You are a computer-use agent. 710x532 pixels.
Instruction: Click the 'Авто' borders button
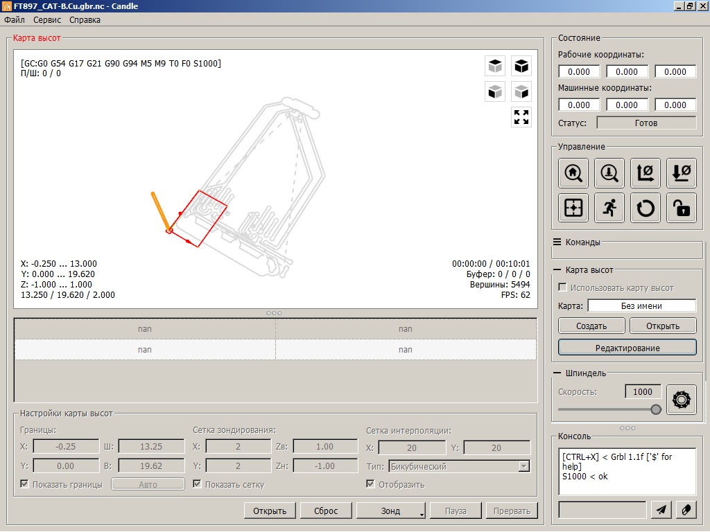click(x=148, y=484)
